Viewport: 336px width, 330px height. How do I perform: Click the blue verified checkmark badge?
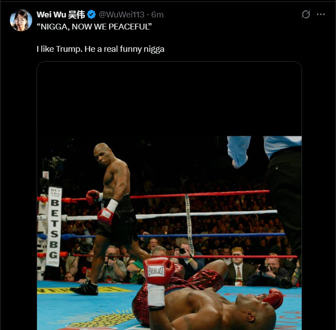point(92,15)
